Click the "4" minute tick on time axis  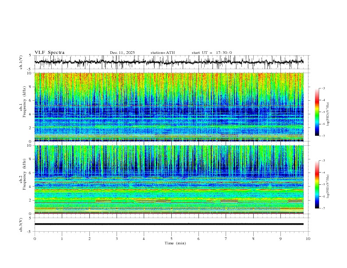pos(144,239)
